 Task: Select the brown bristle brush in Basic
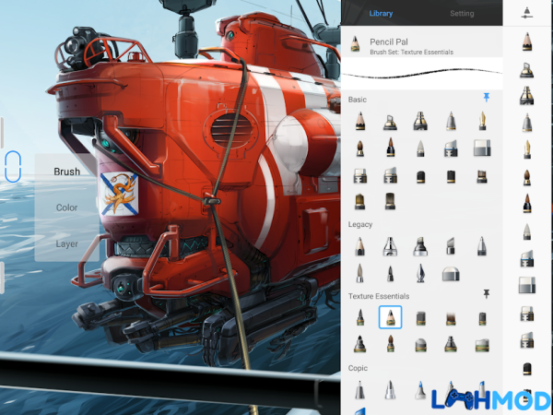pyautogui.click(x=482, y=176)
